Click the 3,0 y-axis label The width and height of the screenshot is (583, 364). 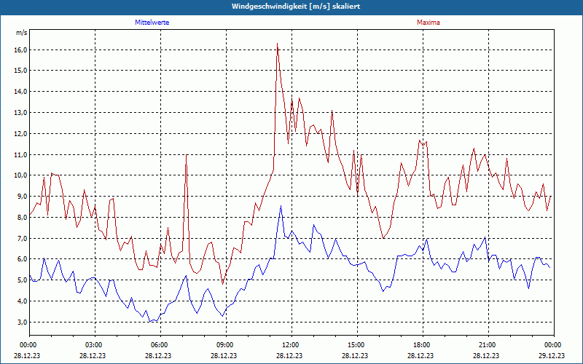tap(23, 322)
